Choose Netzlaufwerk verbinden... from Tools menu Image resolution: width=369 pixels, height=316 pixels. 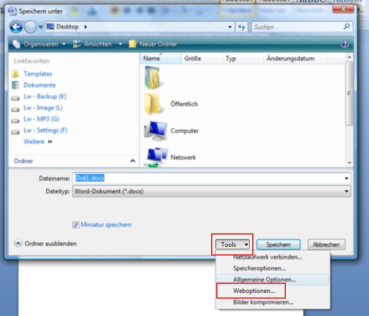272,257
